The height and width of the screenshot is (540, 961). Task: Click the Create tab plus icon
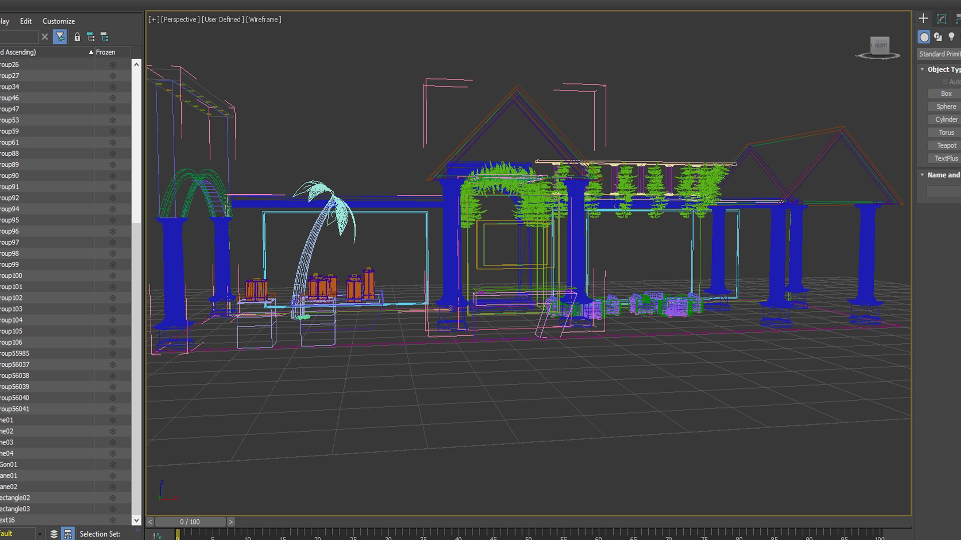pyautogui.click(x=923, y=19)
